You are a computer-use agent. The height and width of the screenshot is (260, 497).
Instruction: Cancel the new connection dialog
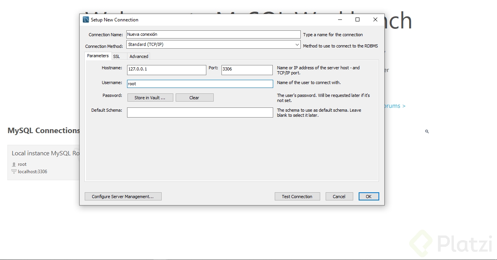tap(339, 197)
